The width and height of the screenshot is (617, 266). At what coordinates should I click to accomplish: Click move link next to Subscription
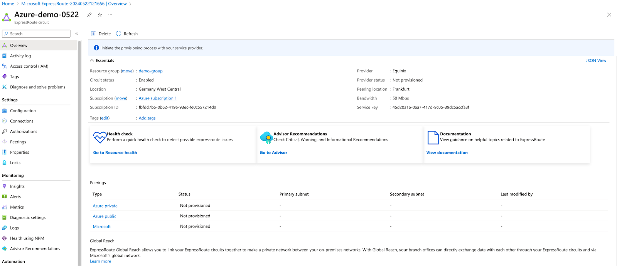121,98
